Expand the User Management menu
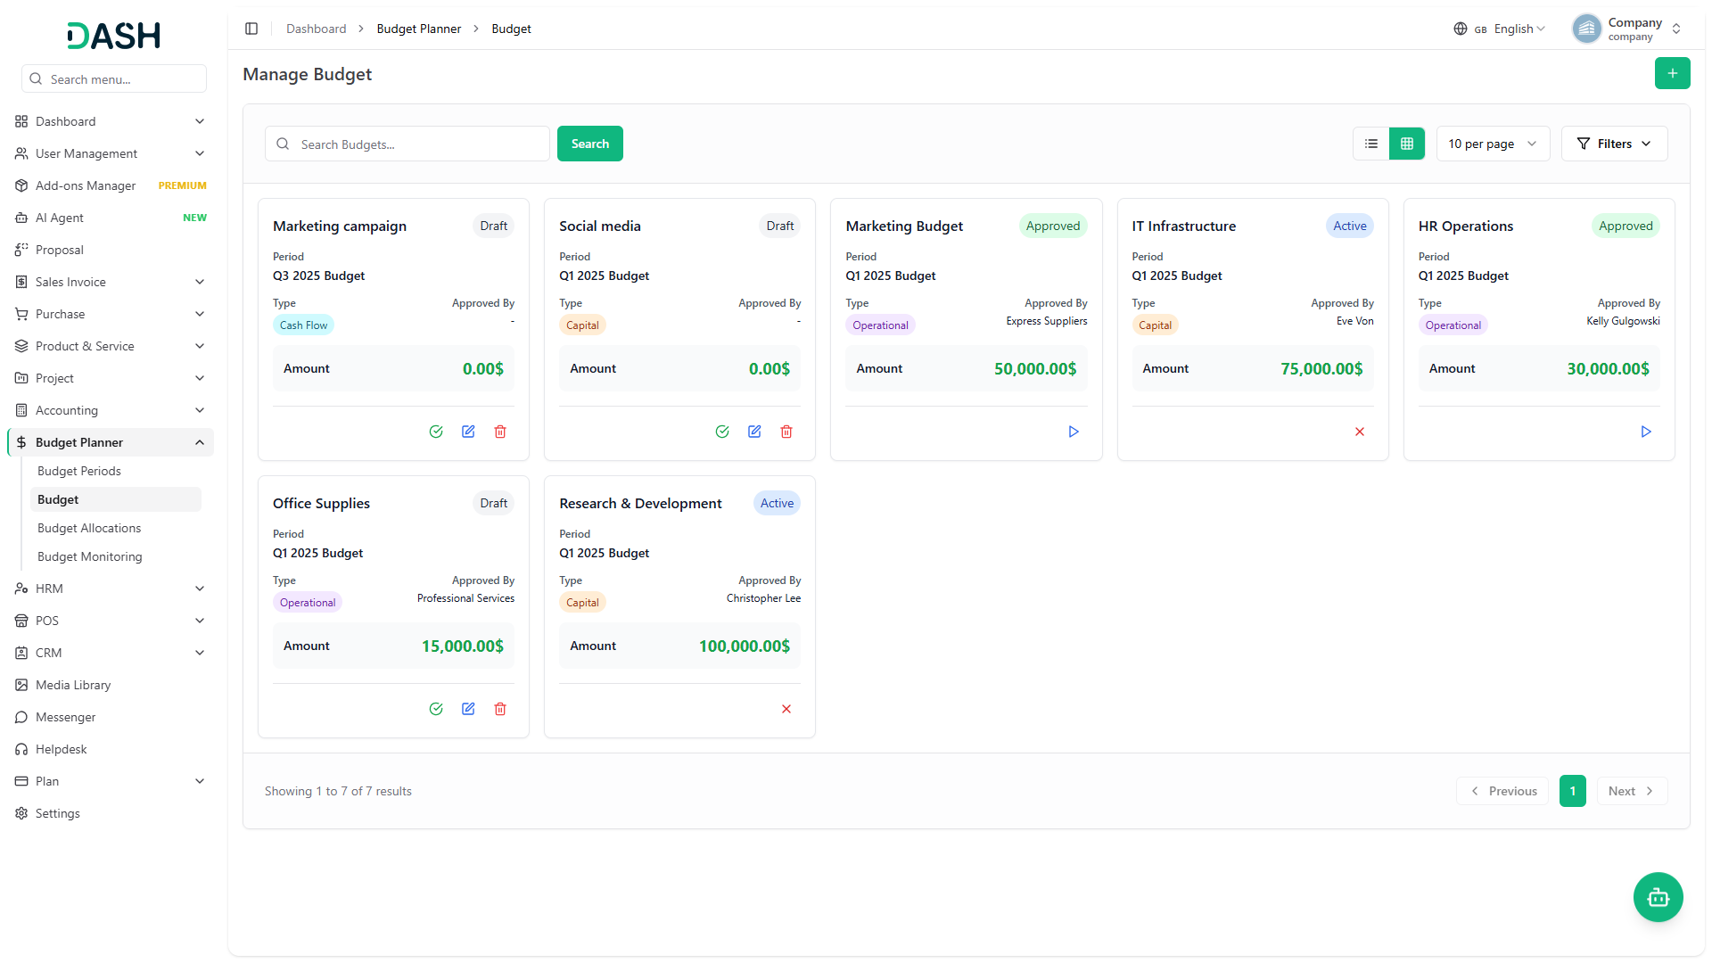Screen dimensions: 1712x963 pos(111,153)
